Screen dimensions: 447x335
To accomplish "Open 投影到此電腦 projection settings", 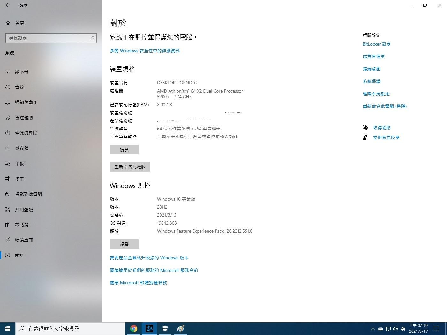I will (29, 194).
